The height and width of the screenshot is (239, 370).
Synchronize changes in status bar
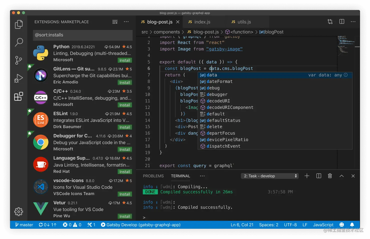[48, 225]
